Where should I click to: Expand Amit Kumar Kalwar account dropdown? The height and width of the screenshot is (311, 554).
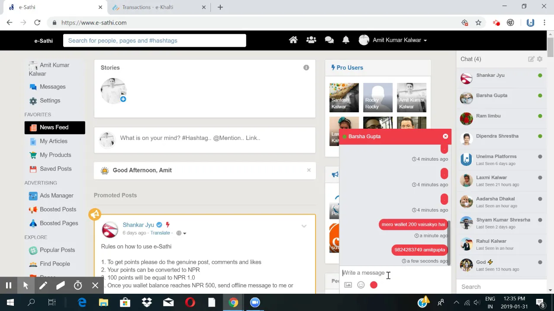click(393, 40)
